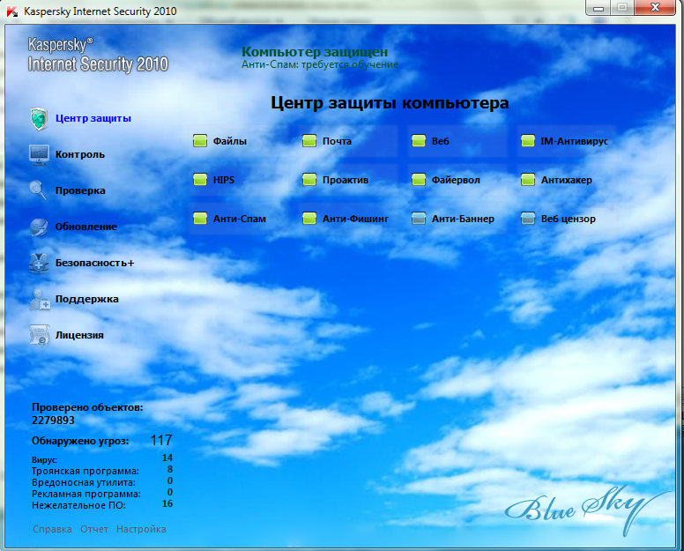Switch to the Безопасность+ section
The height and width of the screenshot is (551, 684).
pyautogui.click(x=94, y=263)
